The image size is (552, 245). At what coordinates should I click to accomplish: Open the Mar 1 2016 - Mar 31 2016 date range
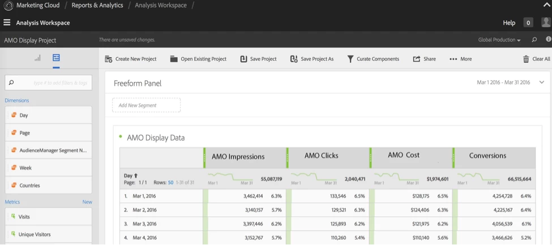pyautogui.click(x=503, y=83)
